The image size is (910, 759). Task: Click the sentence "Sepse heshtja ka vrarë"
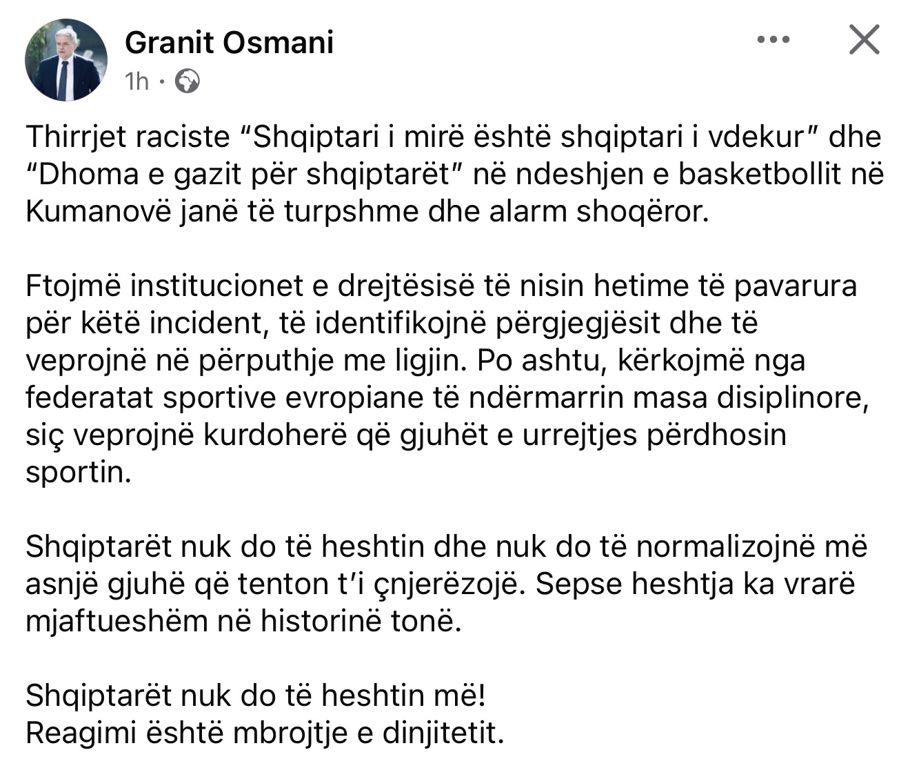pyautogui.click(x=695, y=584)
